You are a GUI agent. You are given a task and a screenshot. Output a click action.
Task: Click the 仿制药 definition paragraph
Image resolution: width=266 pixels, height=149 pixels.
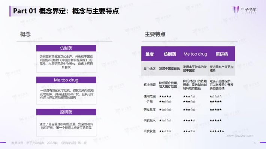(66, 62)
